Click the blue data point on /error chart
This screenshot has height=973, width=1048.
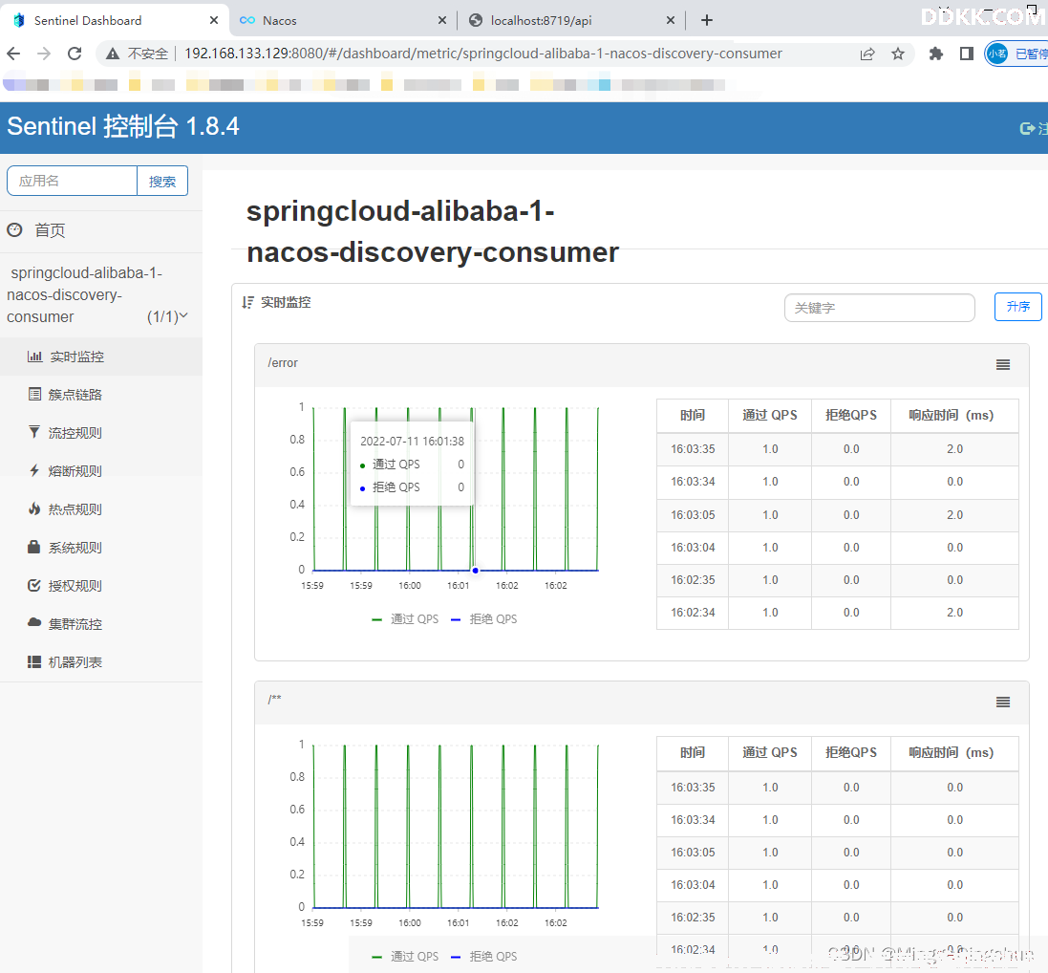pyautogui.click(x=475, y=571)
